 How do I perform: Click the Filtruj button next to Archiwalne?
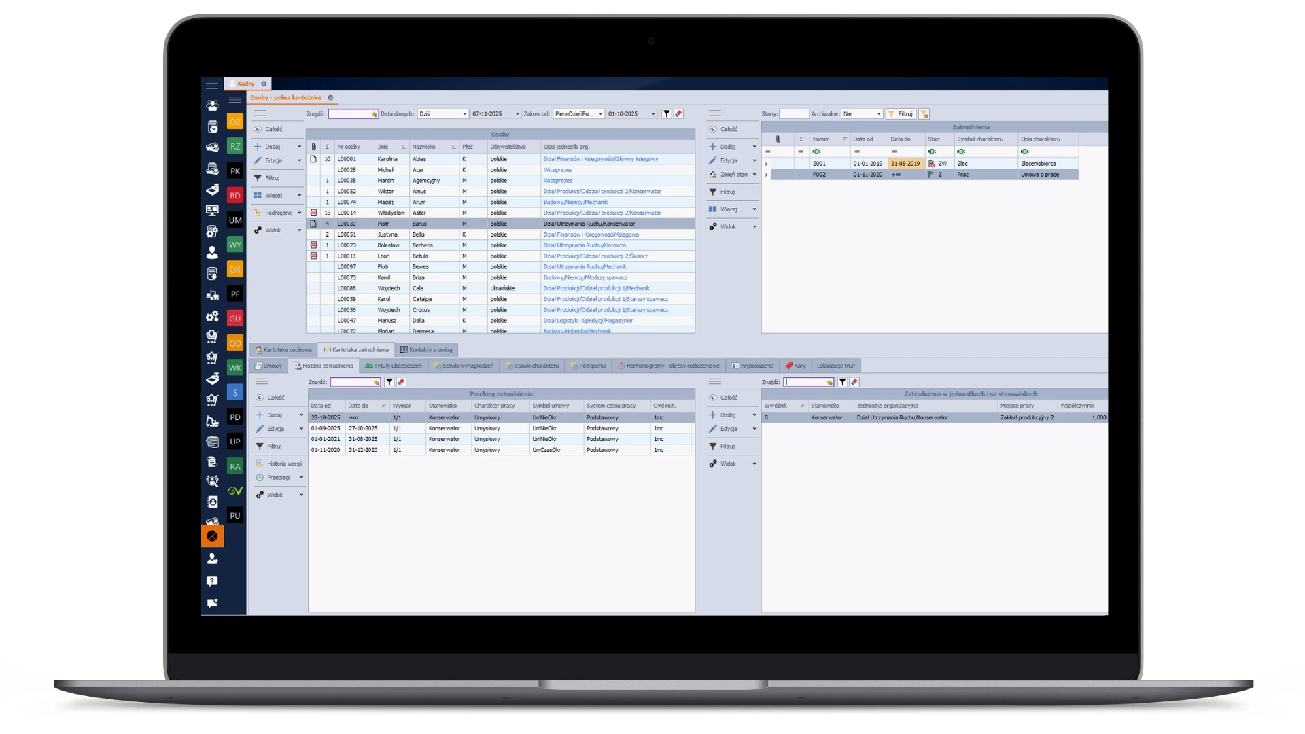click(901, 114)
